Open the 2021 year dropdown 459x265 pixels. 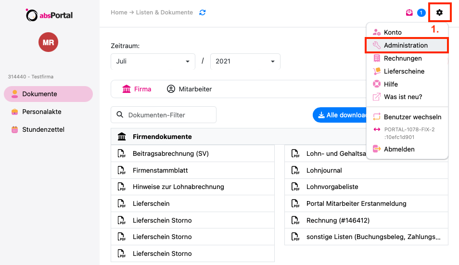point(245,62)
